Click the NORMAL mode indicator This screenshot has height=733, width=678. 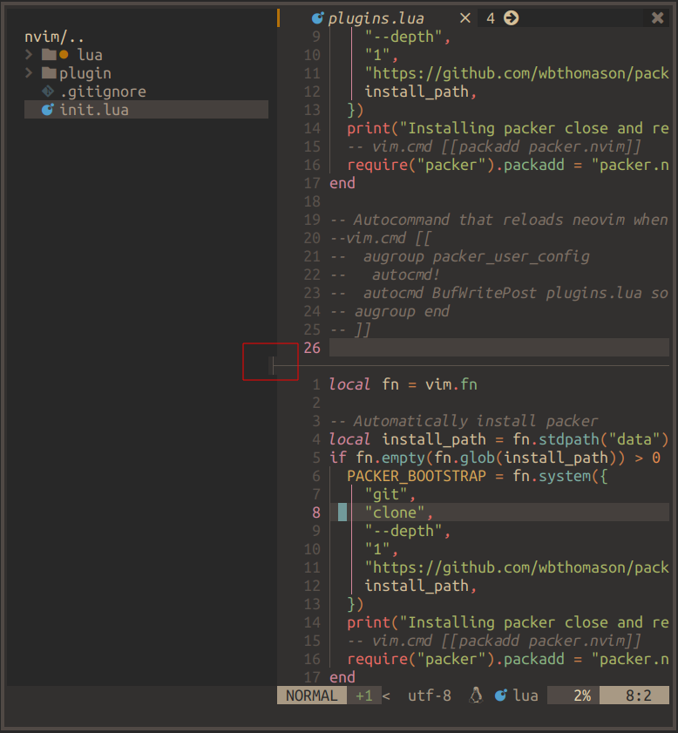click(x=312, y=696)
